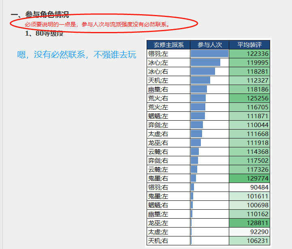Select the 魍魉;右 row label
The width and height of the screenshot is (292, 249).
click(158, 205)
